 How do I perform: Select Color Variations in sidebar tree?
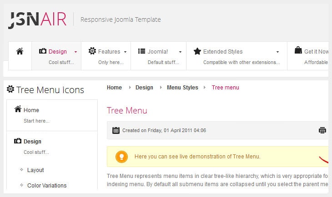click(x=47, y=186)
